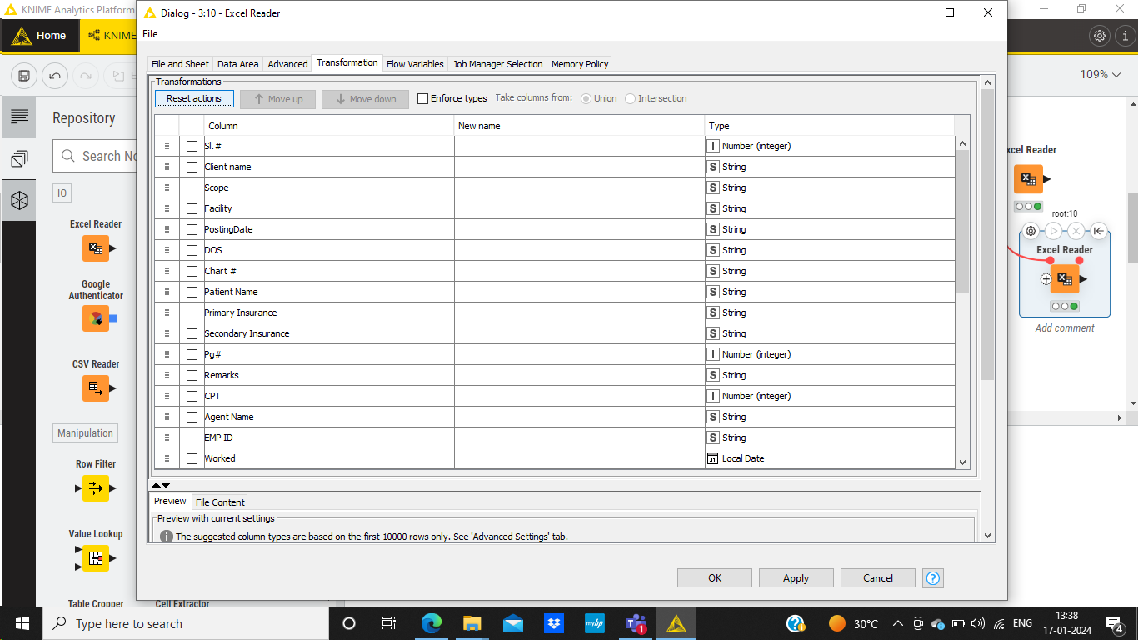
Task: Click the execute play icon above the node
Action: tap(1054, 231)
